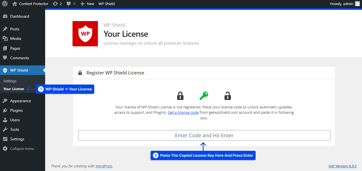Open WP Shield from the admin bar

(106, 4)
